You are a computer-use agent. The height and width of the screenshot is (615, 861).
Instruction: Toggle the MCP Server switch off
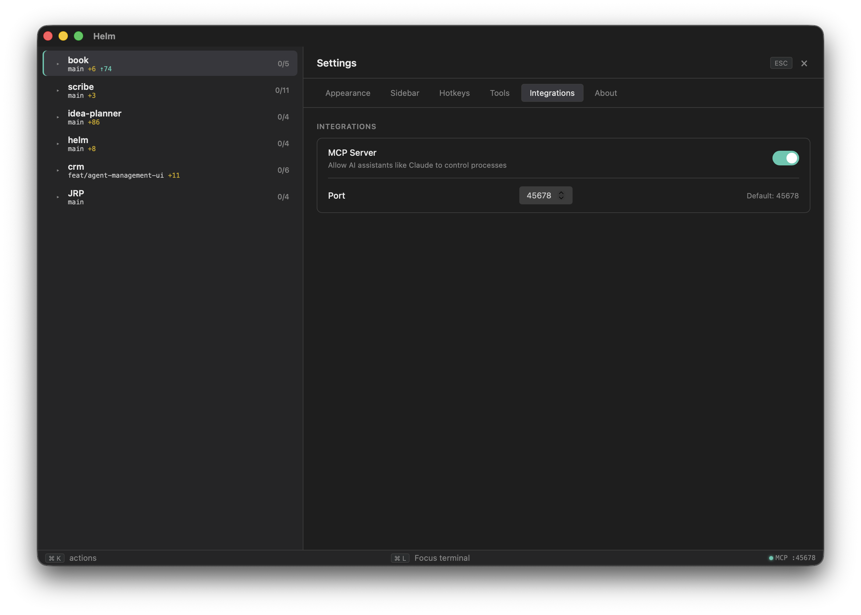[x=785, y=158]
